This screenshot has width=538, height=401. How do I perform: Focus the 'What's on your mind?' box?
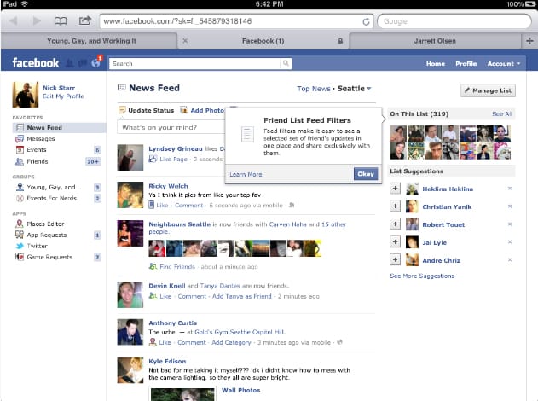pos(171,127)
